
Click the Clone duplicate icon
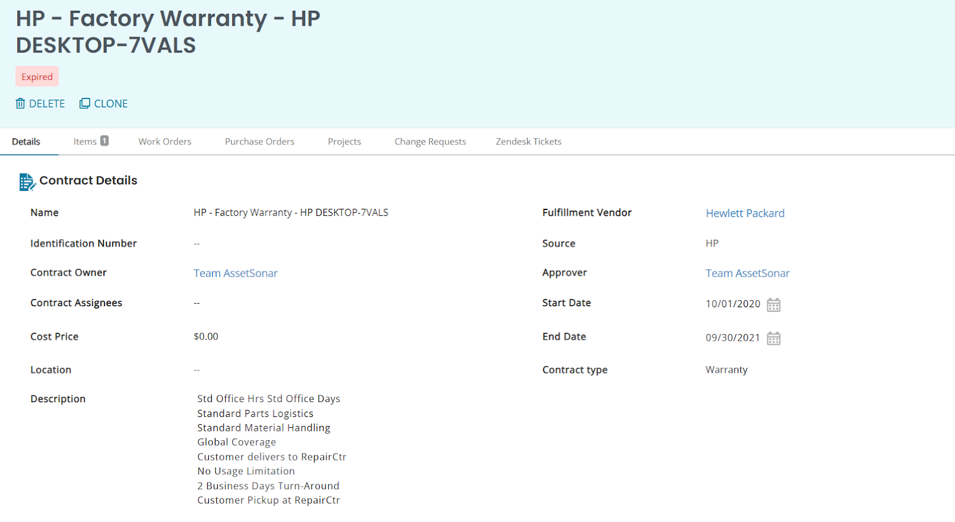click(85, 104)
